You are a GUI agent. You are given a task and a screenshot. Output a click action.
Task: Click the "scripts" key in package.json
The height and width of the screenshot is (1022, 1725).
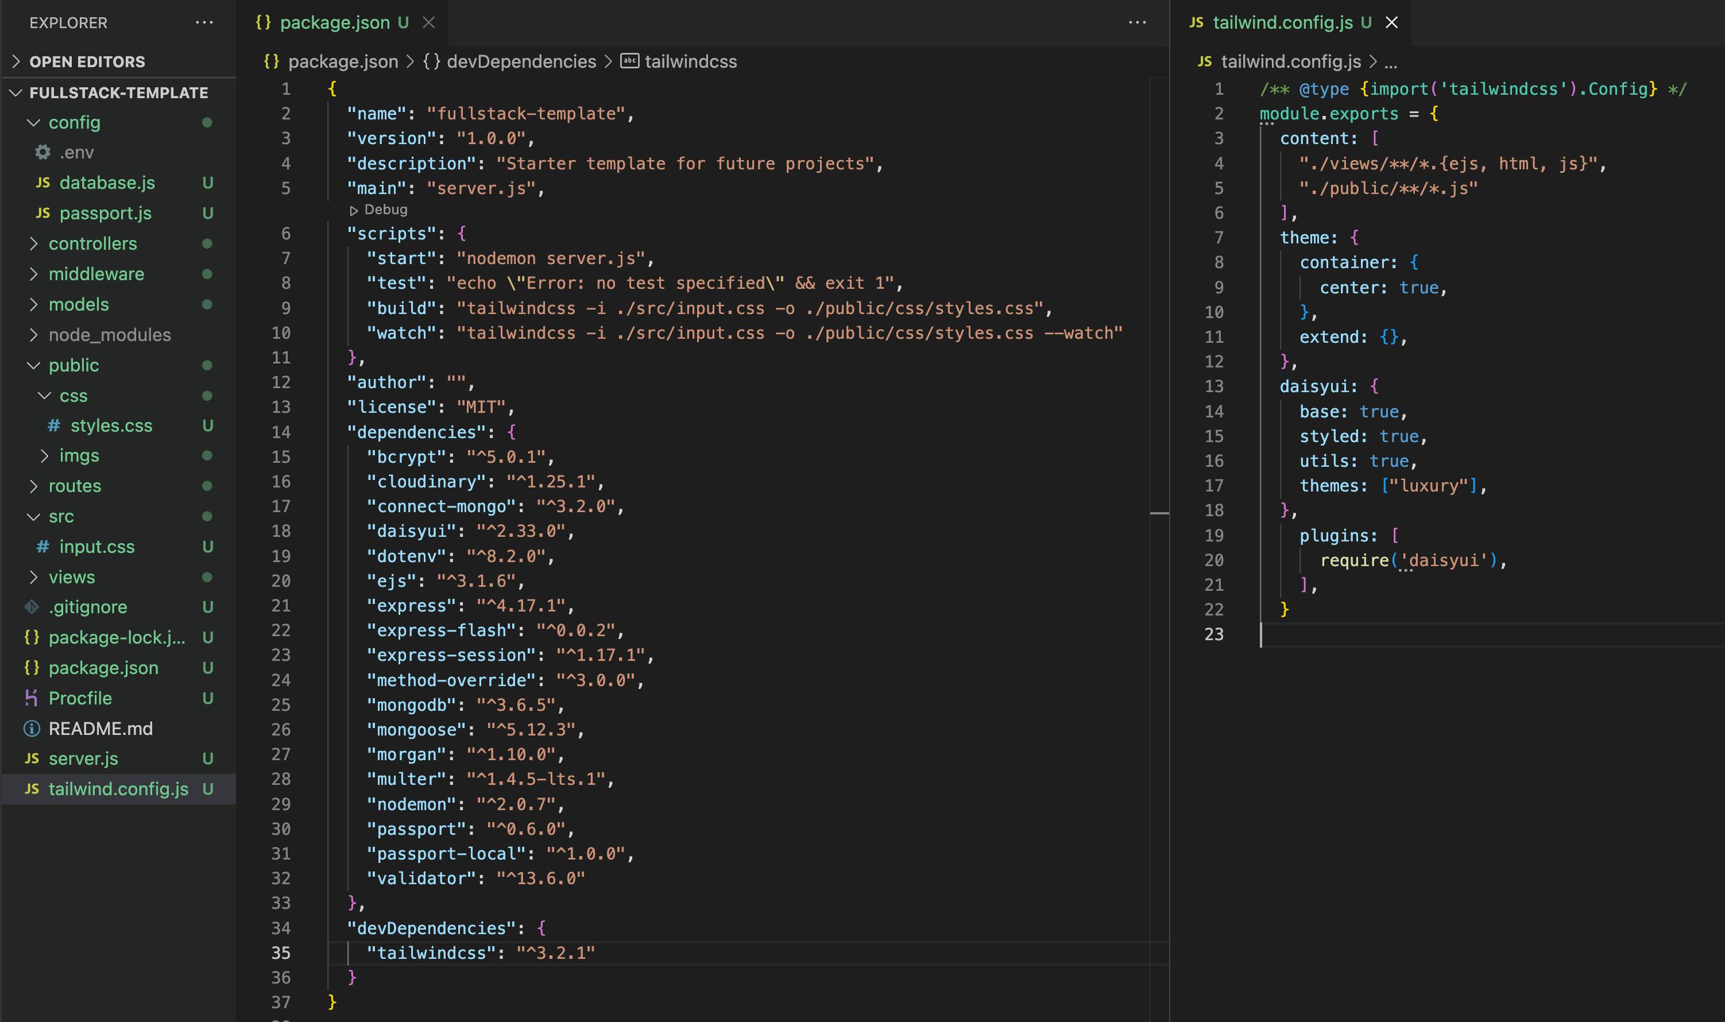click(391, 234)
